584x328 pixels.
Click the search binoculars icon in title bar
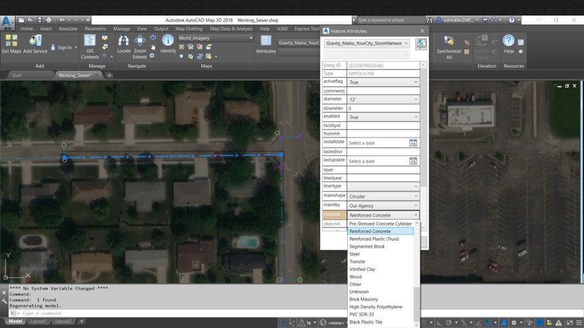430,20
